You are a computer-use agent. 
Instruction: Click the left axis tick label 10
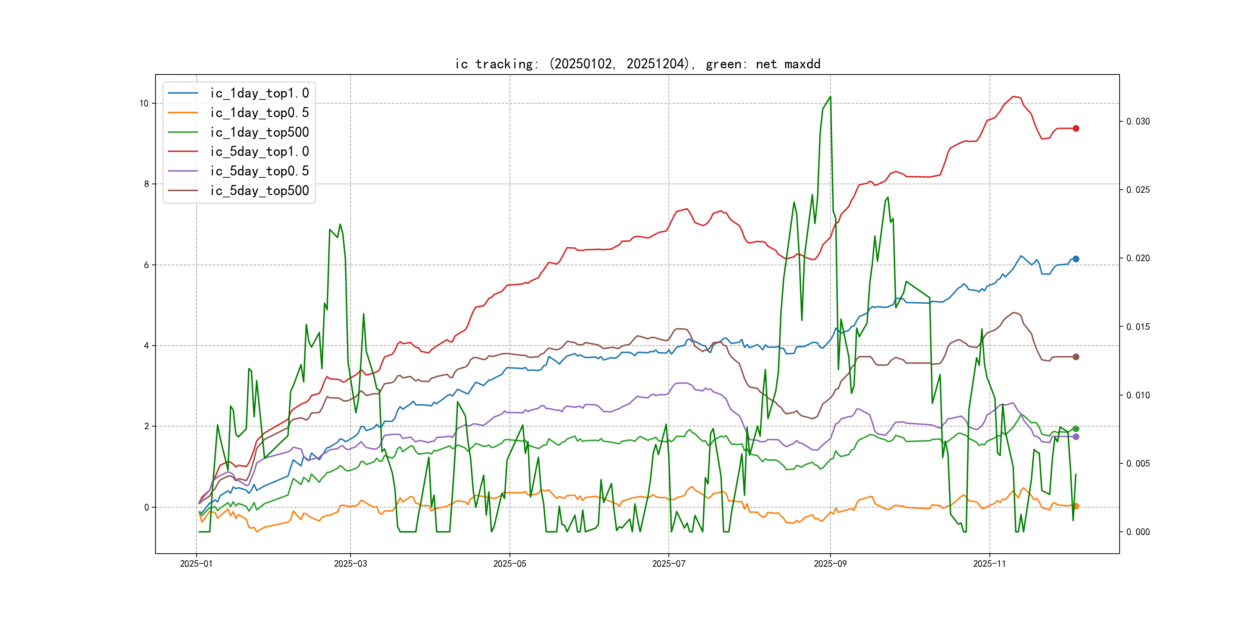click(x=144, y=103)
